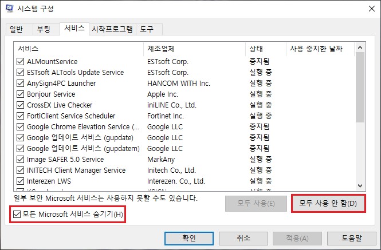Click the Apple Inc. manufacturer cell

163,94
